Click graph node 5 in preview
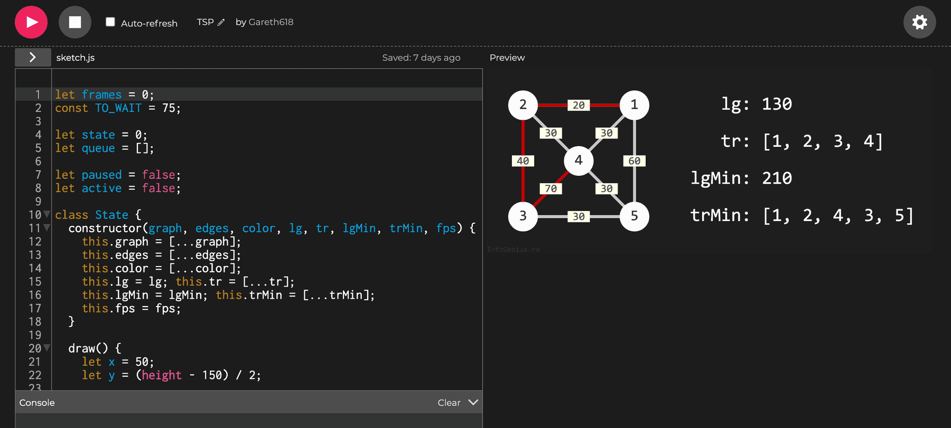This screenshot has height=428, width=951. pyautogui.click(x=634, y=216)
